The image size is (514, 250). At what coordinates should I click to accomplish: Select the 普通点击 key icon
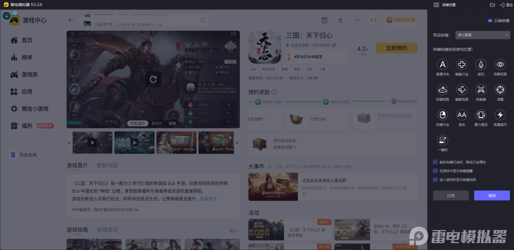pos(443,64)
